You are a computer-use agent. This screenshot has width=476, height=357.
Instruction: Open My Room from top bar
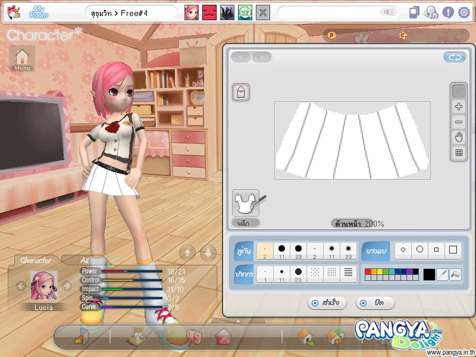39,12
